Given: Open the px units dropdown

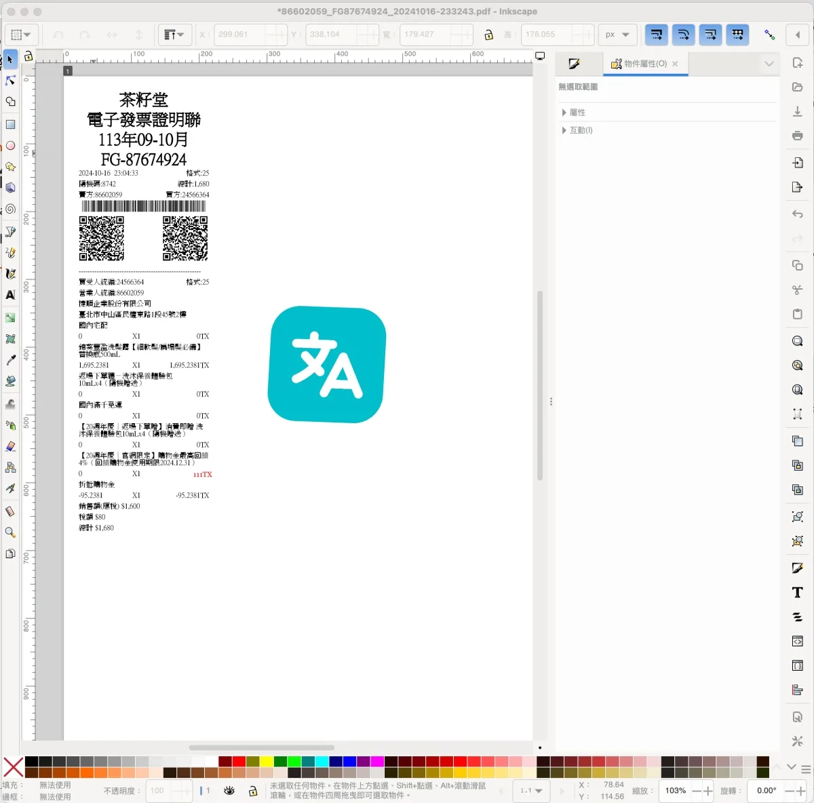Looking at the screenshot, I should 617,35.
